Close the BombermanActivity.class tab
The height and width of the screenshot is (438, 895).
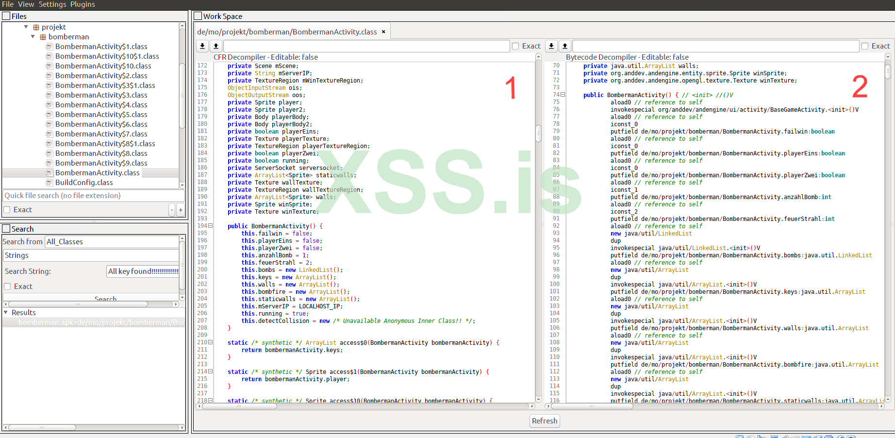383,32
